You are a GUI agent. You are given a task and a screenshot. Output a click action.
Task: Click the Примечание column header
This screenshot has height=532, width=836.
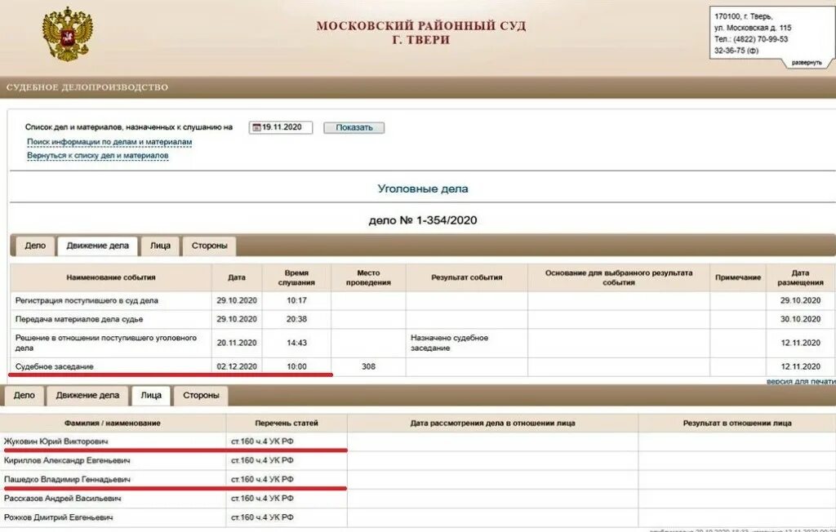tap(738, 277)
